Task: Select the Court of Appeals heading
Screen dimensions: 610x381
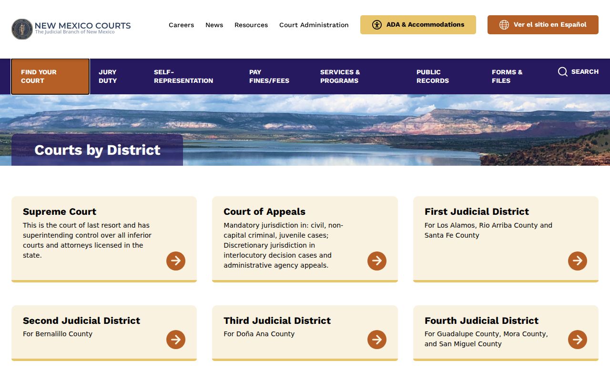Action: [264, 212]
